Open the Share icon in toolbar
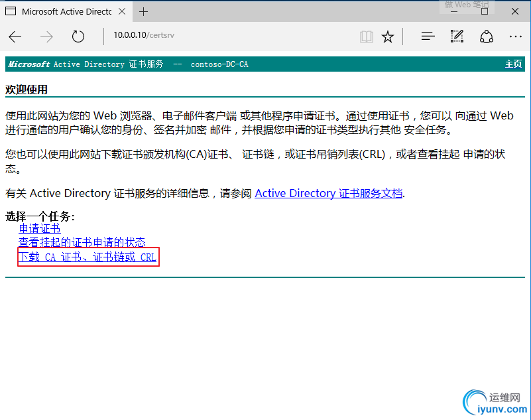 (487, 36)
